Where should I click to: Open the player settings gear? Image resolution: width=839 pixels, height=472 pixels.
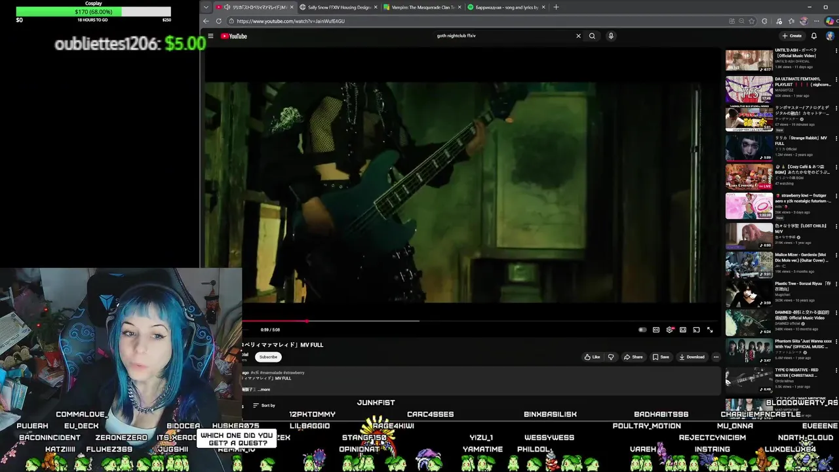[669, 330]
